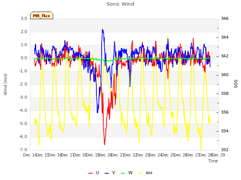This screenshot has height=180, width=241.
Task: Click the W legend label
Action: tap(130, 172)
